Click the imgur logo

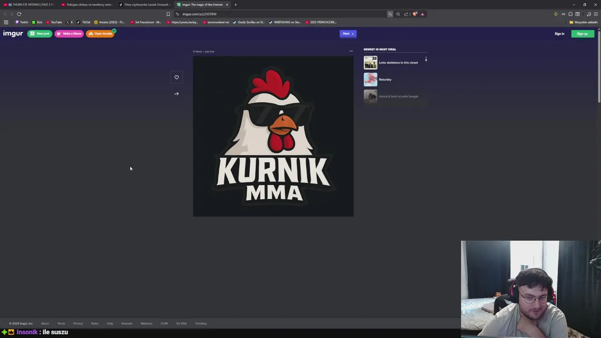pos(13,33)
